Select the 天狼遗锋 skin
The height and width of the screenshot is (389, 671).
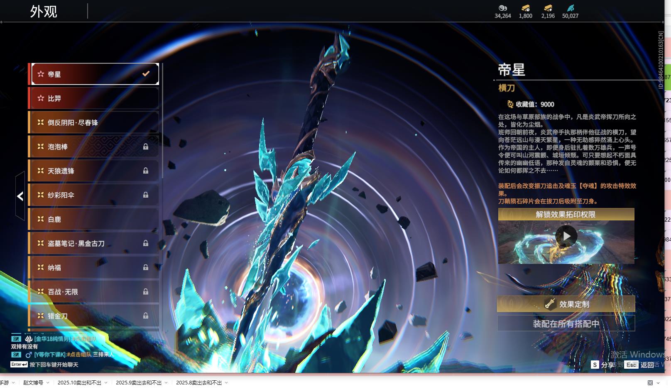(94, 171)
